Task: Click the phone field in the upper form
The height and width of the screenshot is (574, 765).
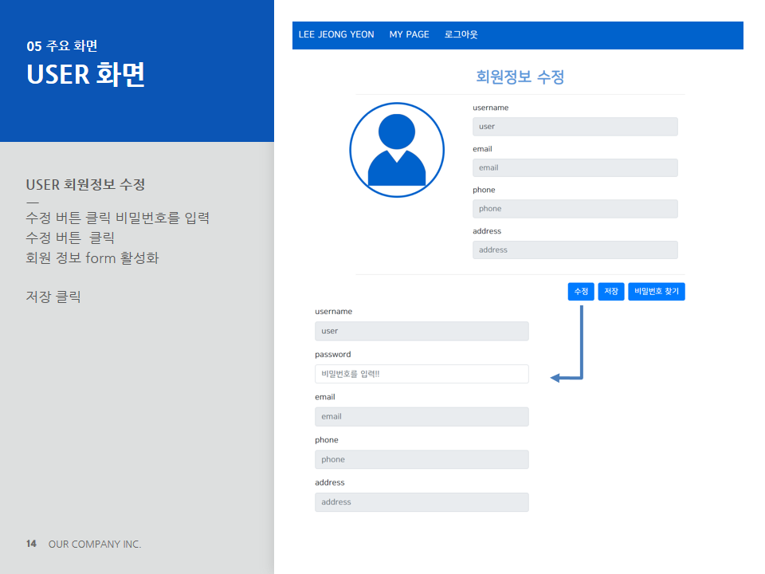Action: tap(575, 209)
